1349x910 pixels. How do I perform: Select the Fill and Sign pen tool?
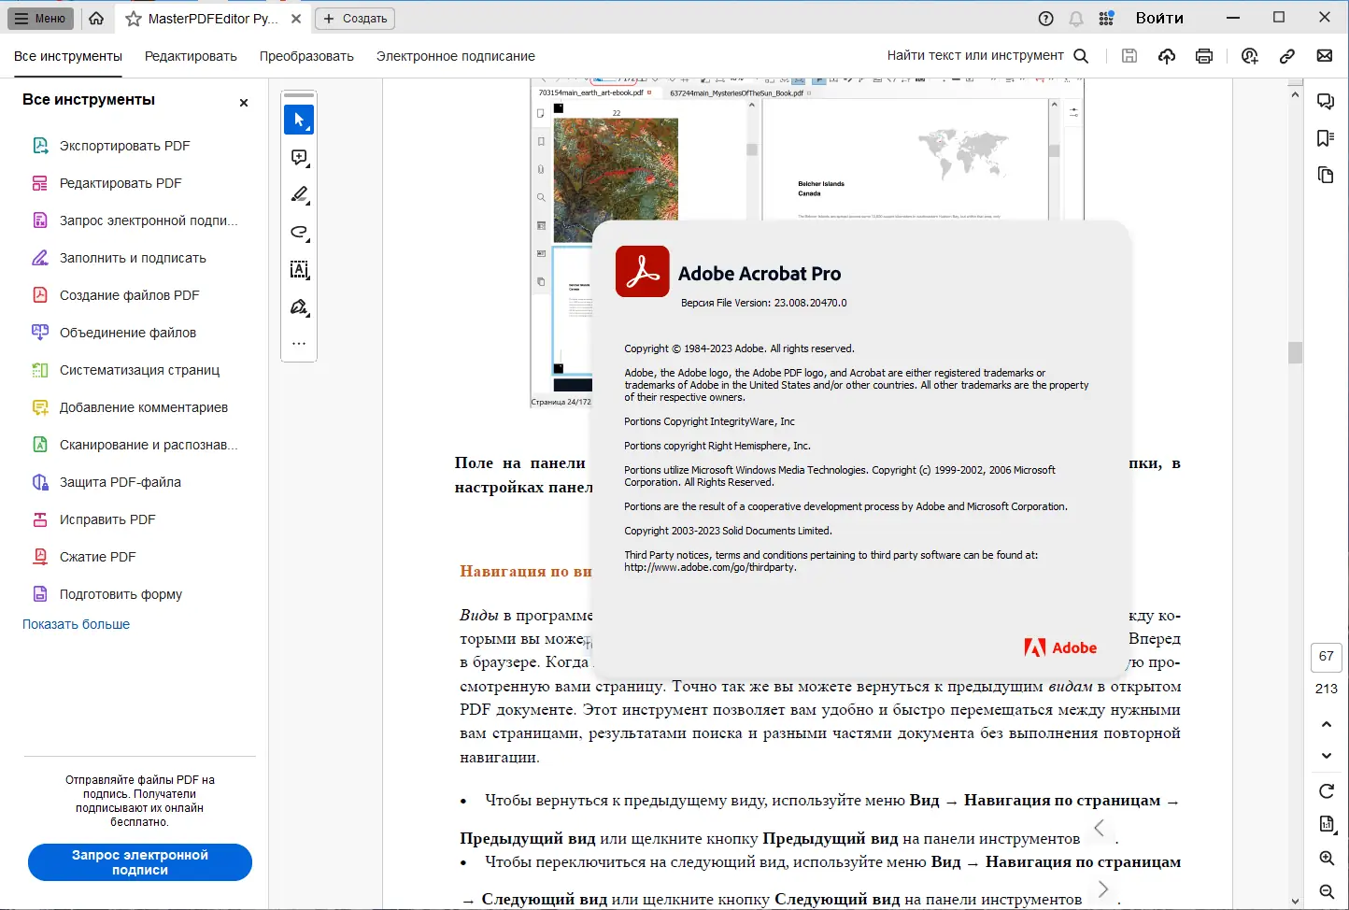tap(299, 306)
